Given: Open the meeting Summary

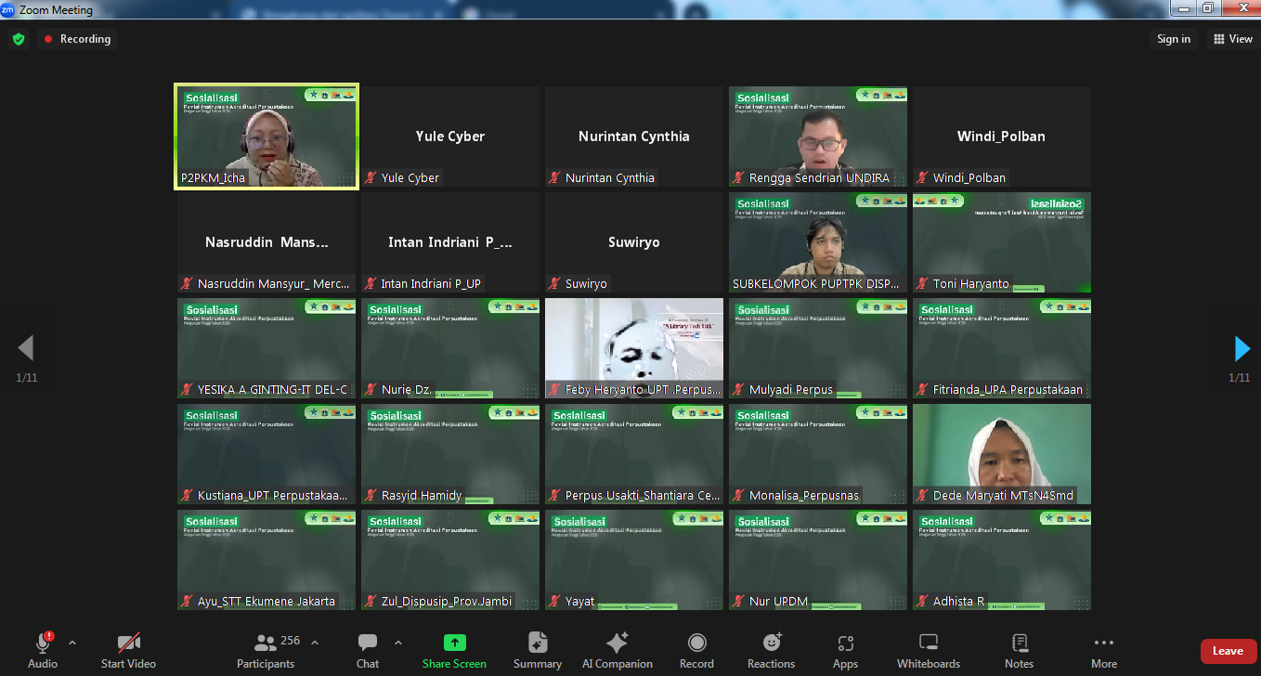Looking at the screenshot, I should [537, 650].
